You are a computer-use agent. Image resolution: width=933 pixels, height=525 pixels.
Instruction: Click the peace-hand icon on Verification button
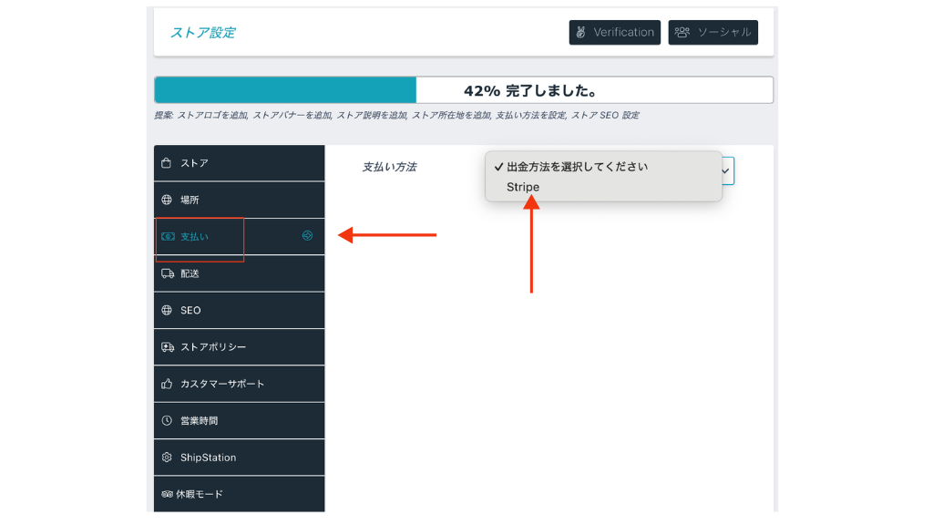(x=581, y=32)
